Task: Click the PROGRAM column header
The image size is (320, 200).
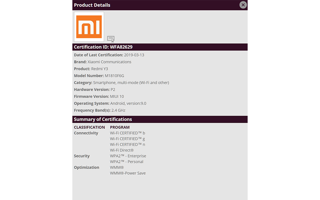Action: coord(120,127)
